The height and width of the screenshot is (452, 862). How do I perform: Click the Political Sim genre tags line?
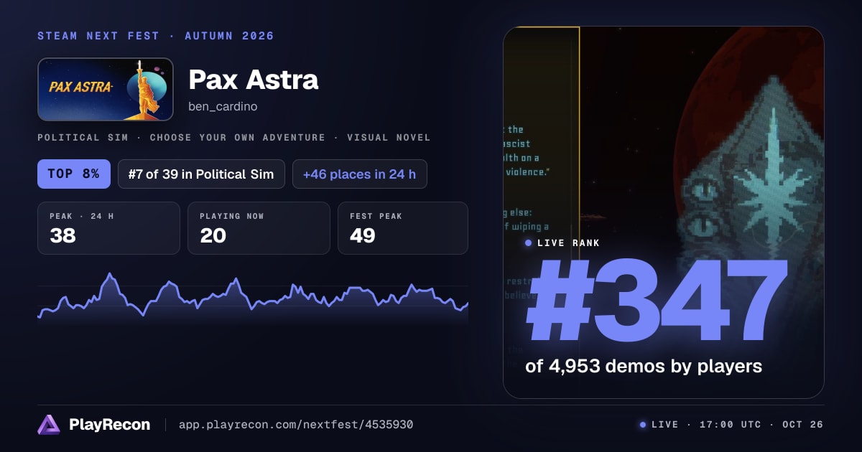(x=234, y=137)
